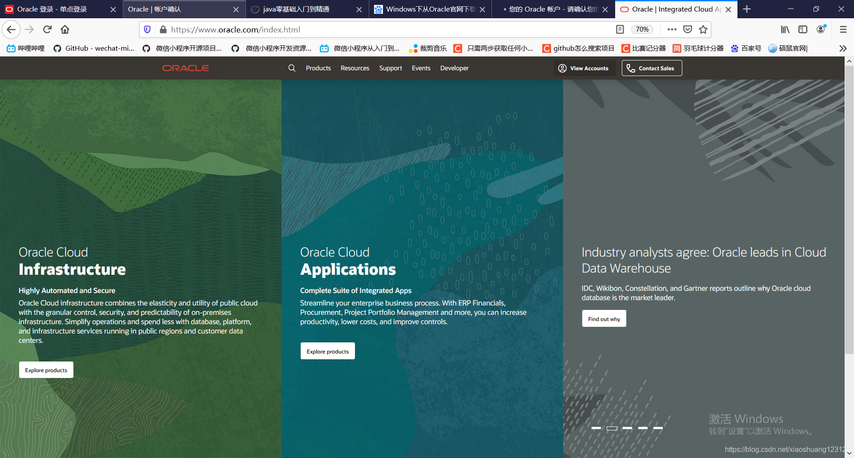Viewport: 854px width, 458px height.
Task: Click the Oracle Cloud Infrastructure heading
Action: point(72,261)
